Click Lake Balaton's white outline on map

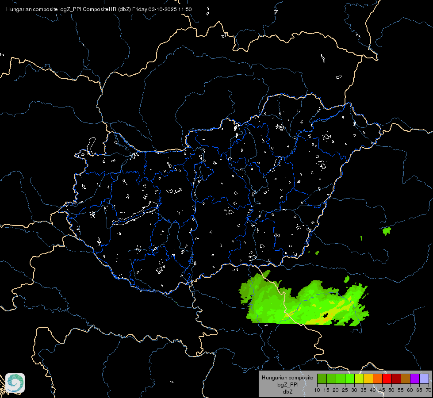[135, 213]
